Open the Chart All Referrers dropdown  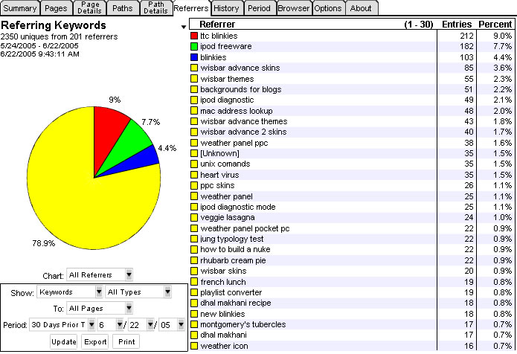point(101,275)
